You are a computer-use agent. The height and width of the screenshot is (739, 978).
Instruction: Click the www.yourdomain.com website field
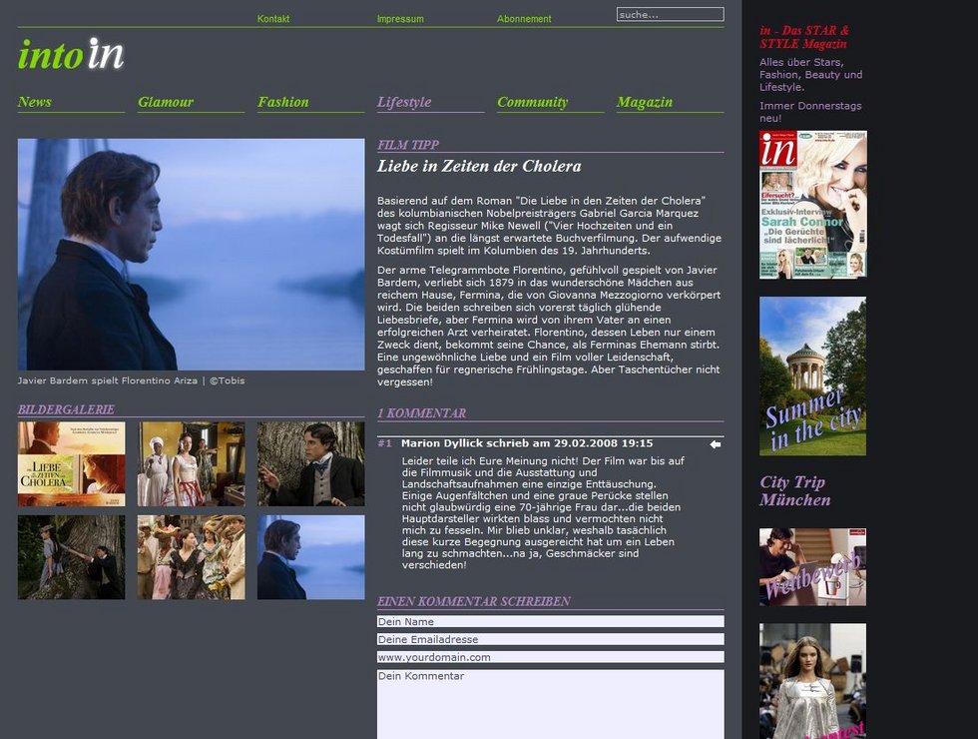click(550, 657)
